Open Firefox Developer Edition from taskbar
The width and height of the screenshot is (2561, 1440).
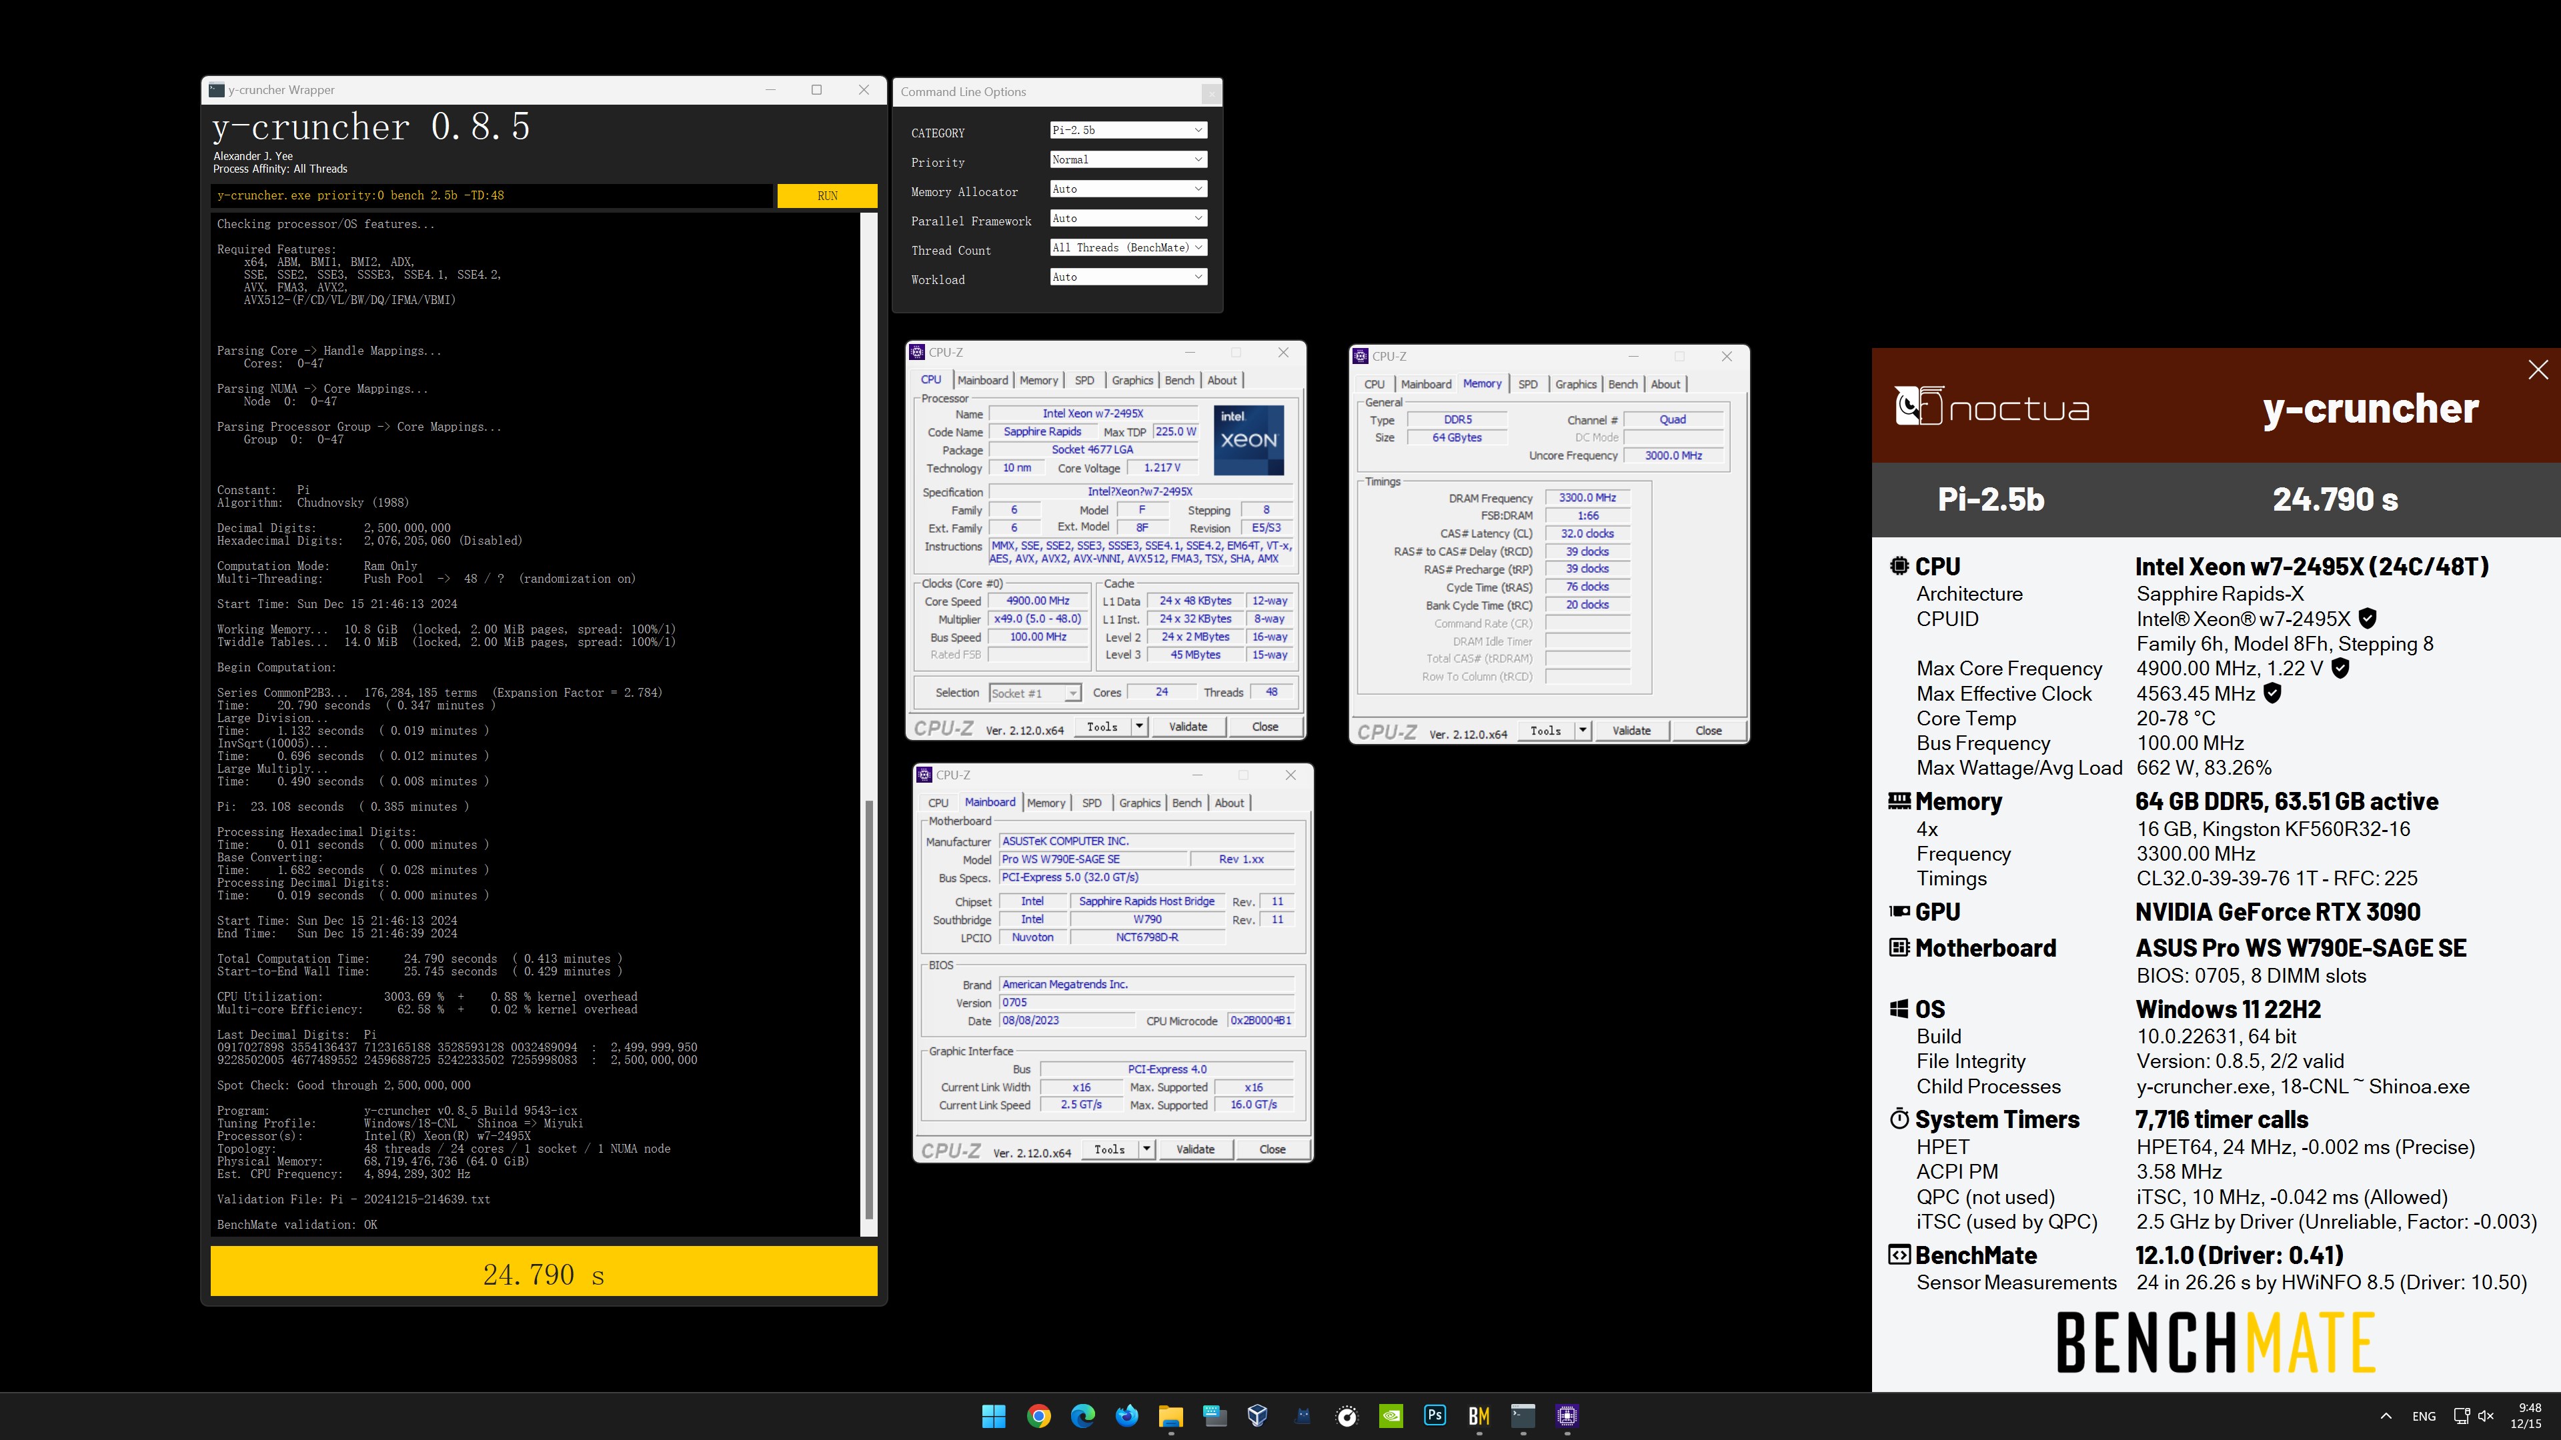(x=1126, y=1416)
